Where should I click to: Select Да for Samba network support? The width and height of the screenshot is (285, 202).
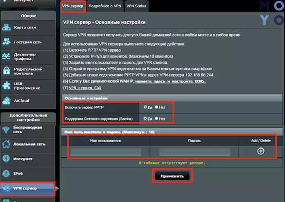coord(145,119)
